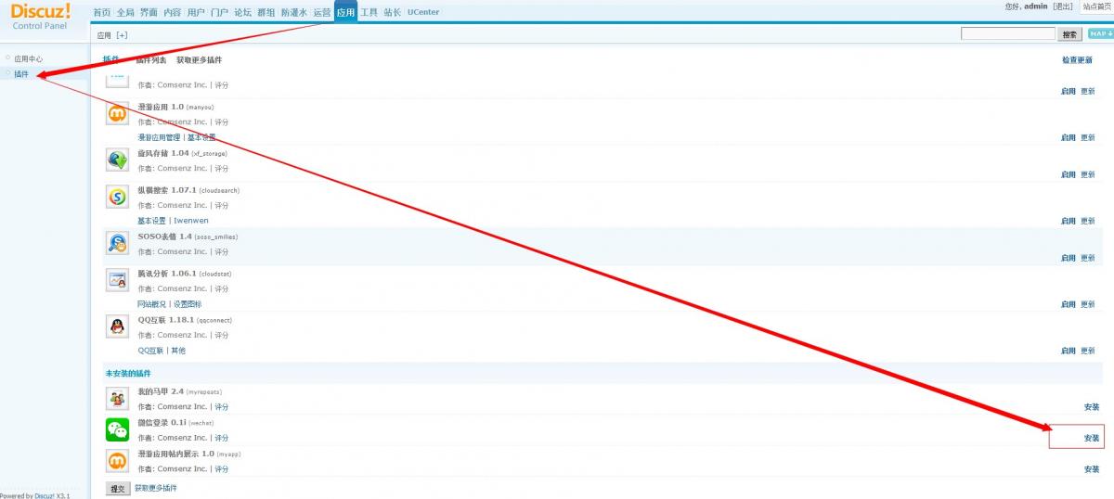Click the green WeChat login plugin icon
Screen dimensions: 1114x499
(x=117, y=429)
